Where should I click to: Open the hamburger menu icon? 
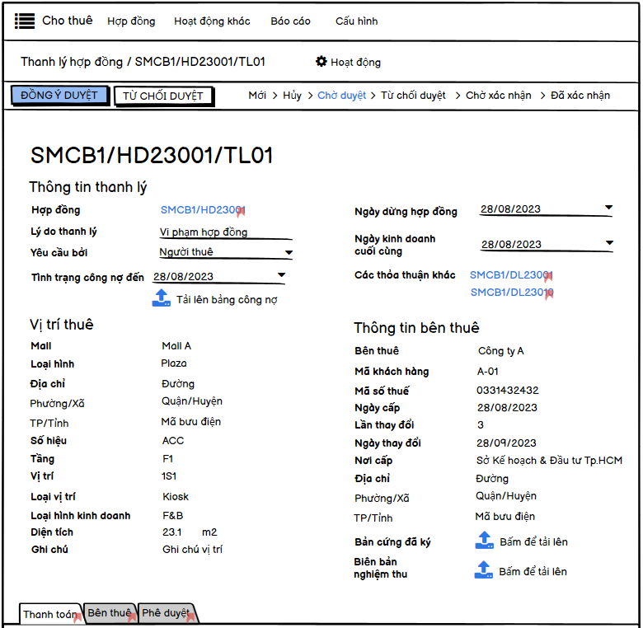[x=25, y=21]
